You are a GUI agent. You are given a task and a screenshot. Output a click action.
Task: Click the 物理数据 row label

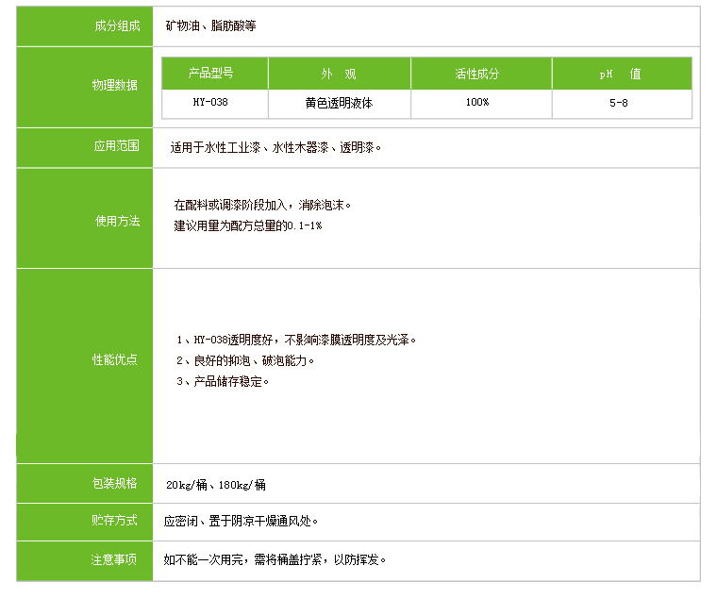(114, 85)
